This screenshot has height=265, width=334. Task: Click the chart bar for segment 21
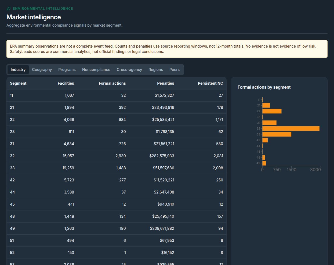point(266,105)
